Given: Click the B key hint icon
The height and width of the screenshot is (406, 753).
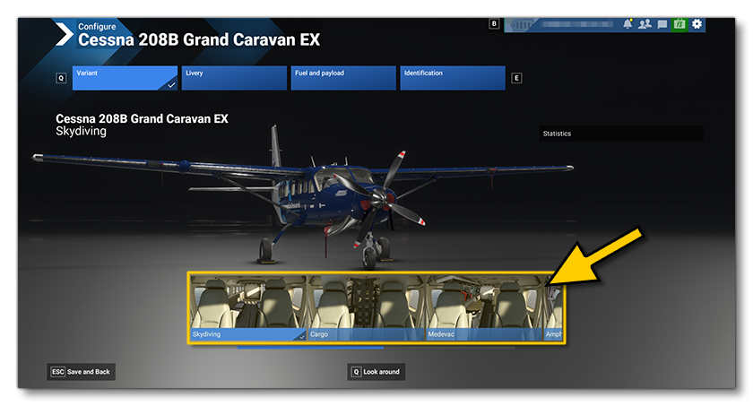Looking at the screenshot, I should pos(494,23).
